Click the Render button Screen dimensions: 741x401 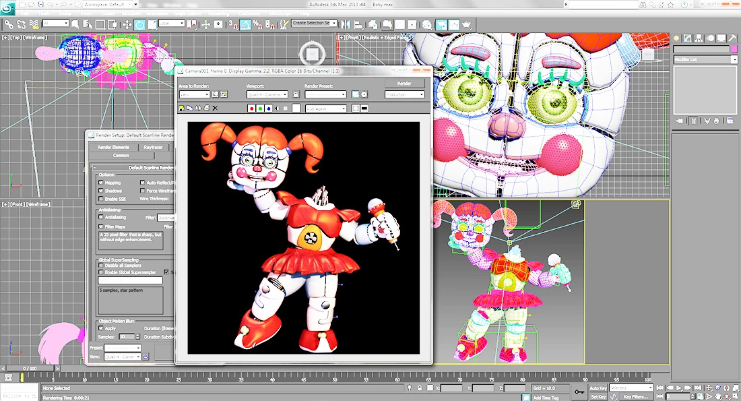[404, 83]
